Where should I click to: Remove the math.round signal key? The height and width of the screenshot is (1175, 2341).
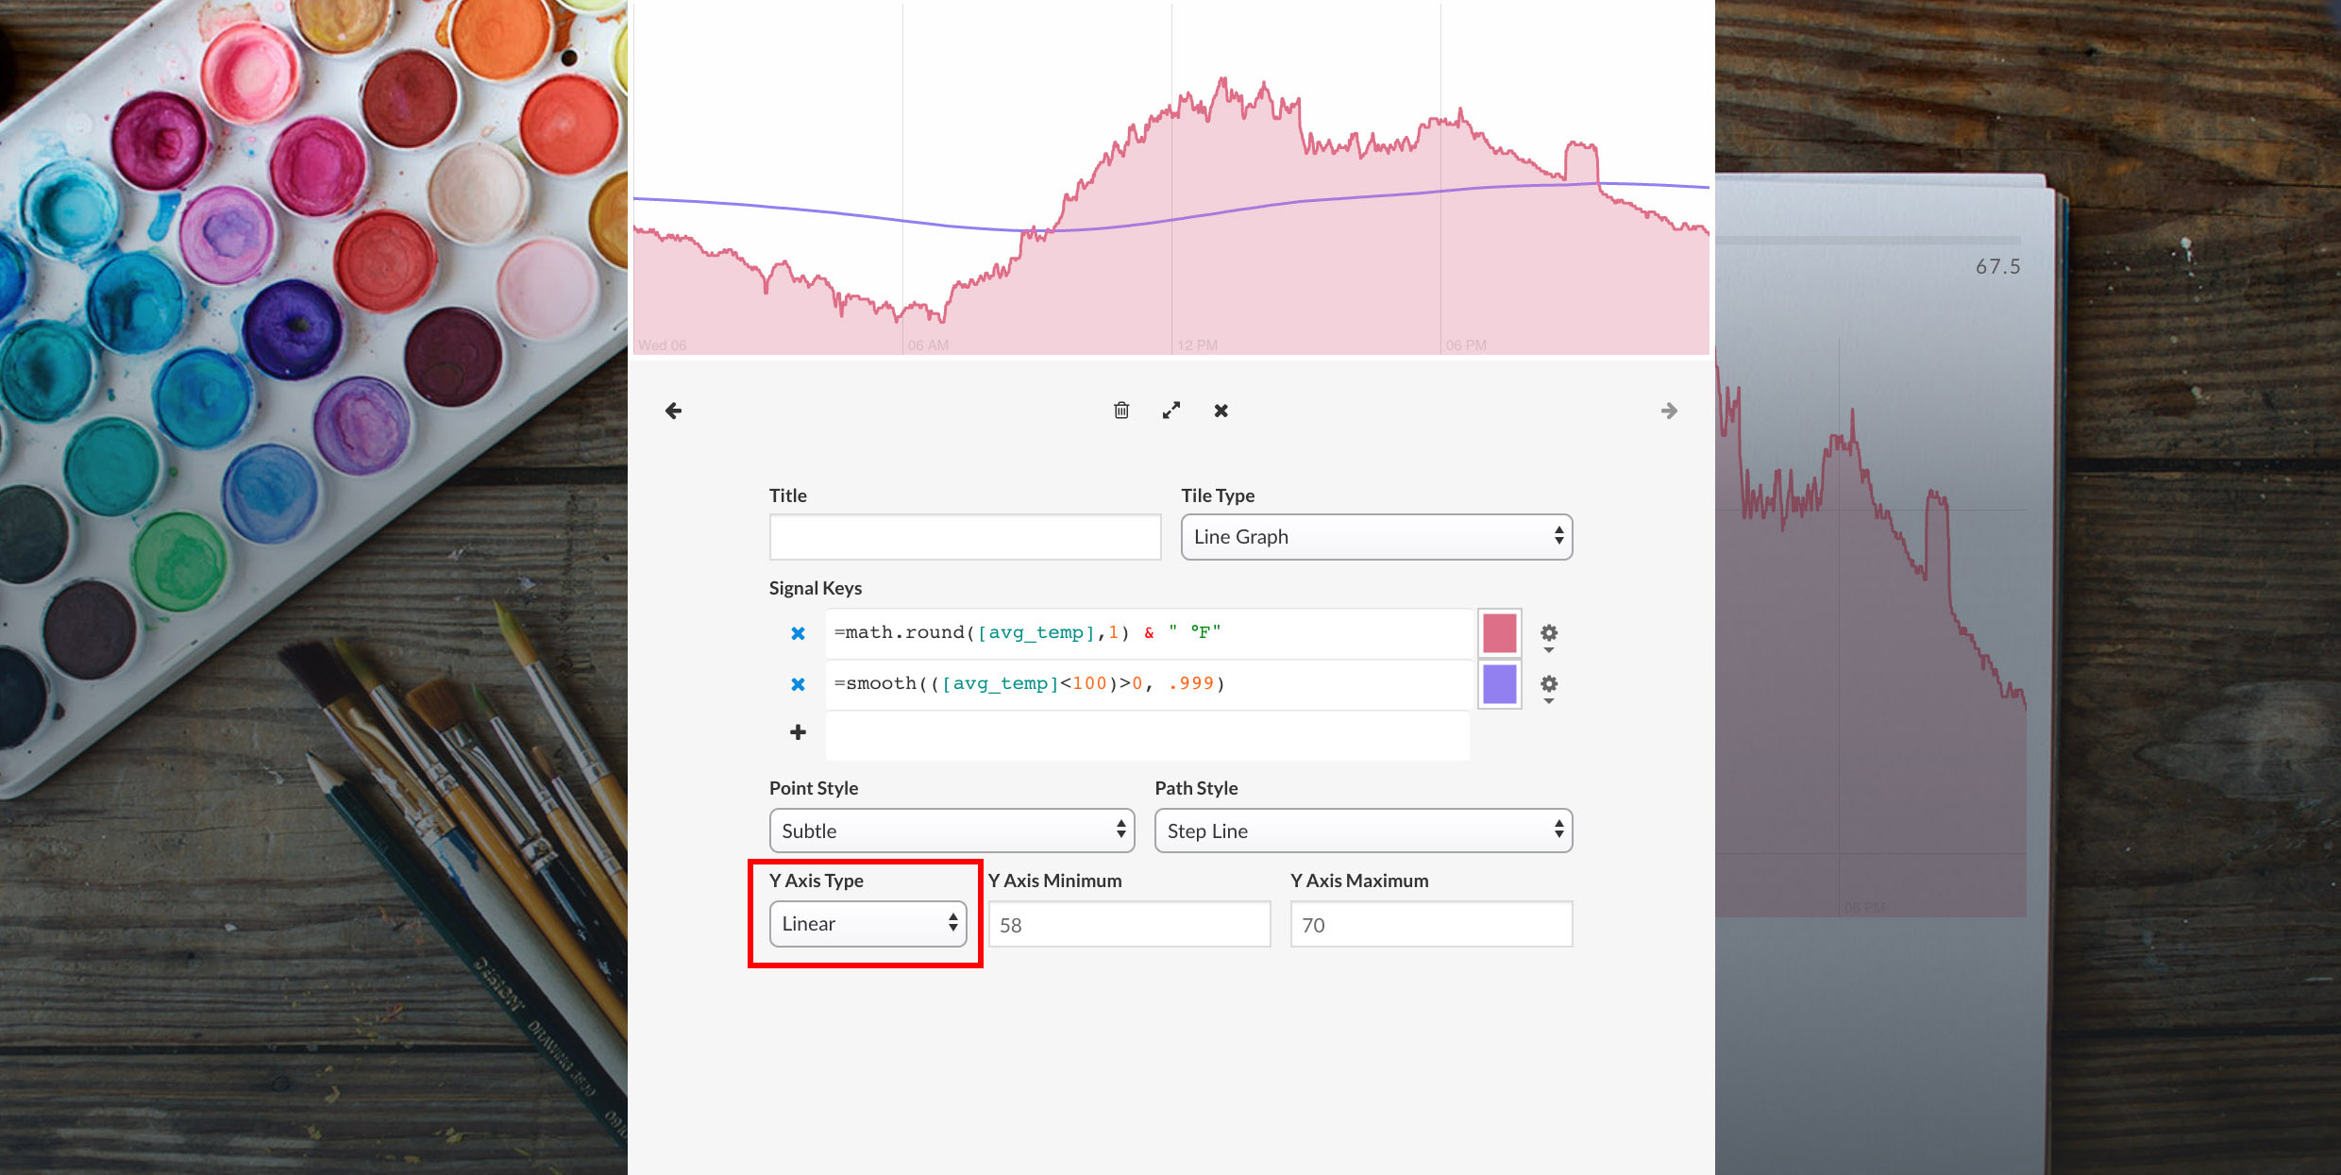tap(798, 633)
